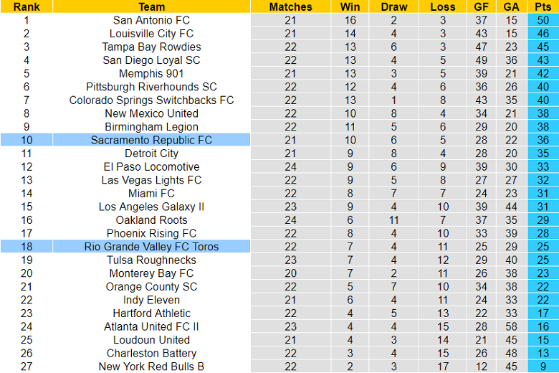Click the Matches column header
Viewport: 559px width, 373px height.
[x=290, y=6]
